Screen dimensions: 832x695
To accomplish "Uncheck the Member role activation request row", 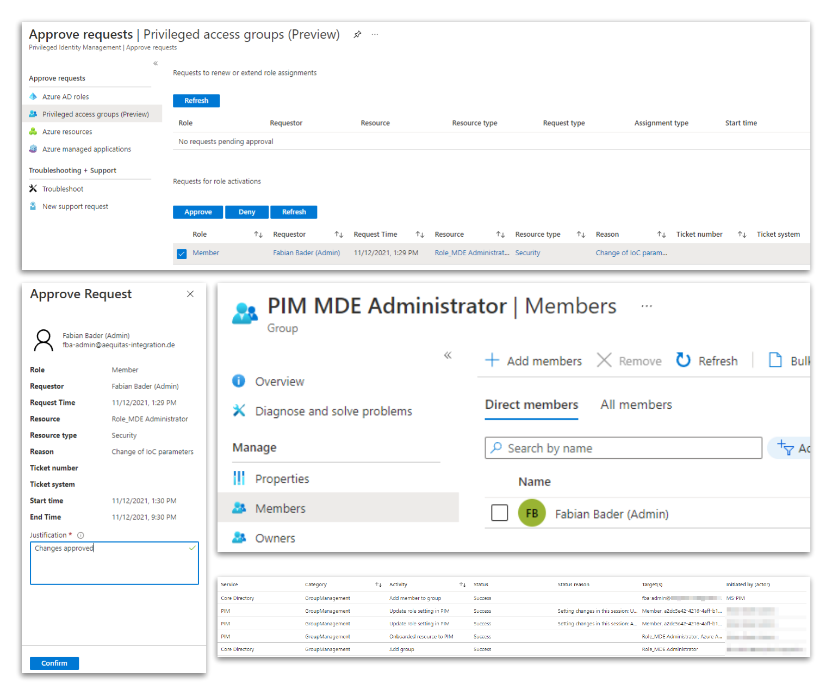I will point(182,254).
